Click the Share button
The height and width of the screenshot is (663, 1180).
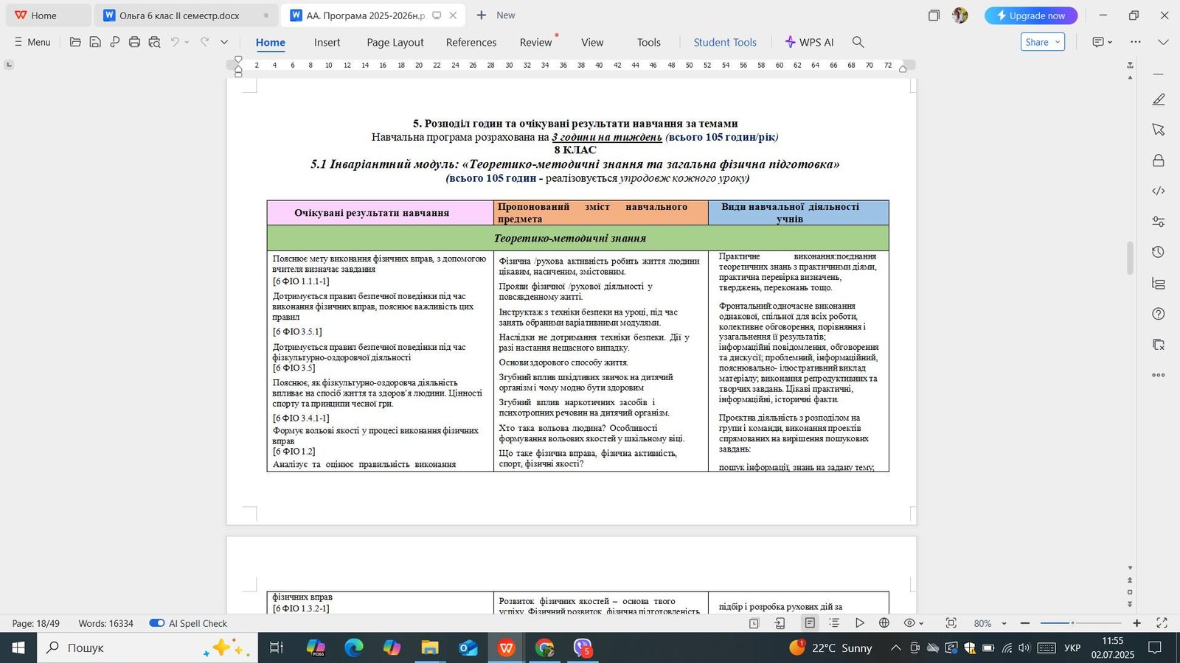pyautogui.click(x=1037, y=42)
